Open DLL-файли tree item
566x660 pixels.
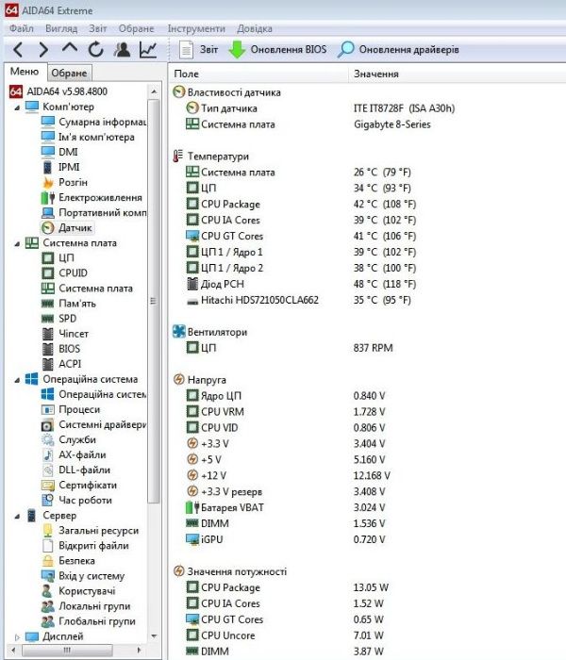75,470
